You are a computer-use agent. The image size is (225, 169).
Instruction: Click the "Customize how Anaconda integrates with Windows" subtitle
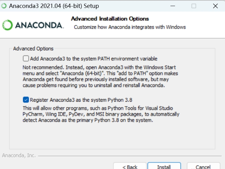tap(130, 27)
